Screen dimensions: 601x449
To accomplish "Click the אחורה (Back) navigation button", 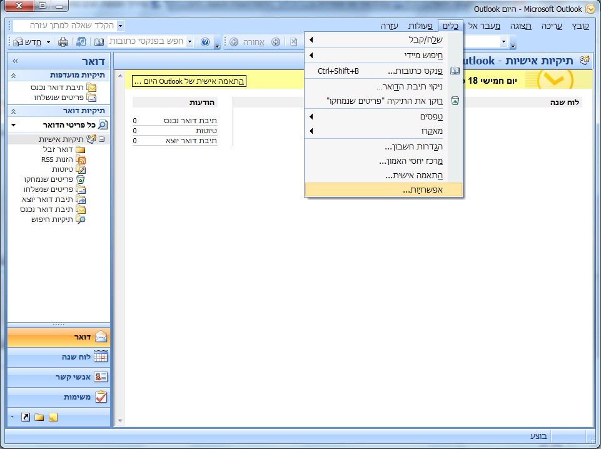I will click(248, 42).
